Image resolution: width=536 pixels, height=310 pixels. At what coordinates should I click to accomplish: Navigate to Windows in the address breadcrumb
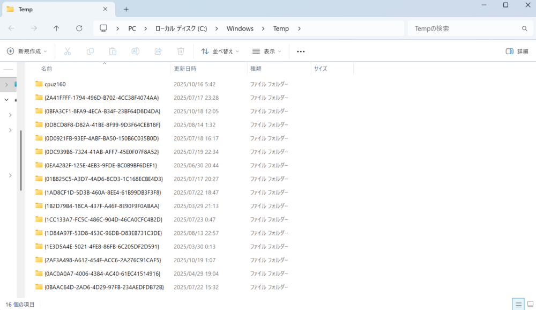(x=240, y=28)
